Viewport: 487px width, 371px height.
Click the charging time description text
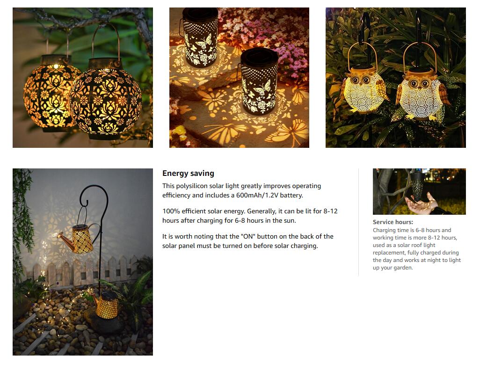pyautogui.click(x=417, y=249)
